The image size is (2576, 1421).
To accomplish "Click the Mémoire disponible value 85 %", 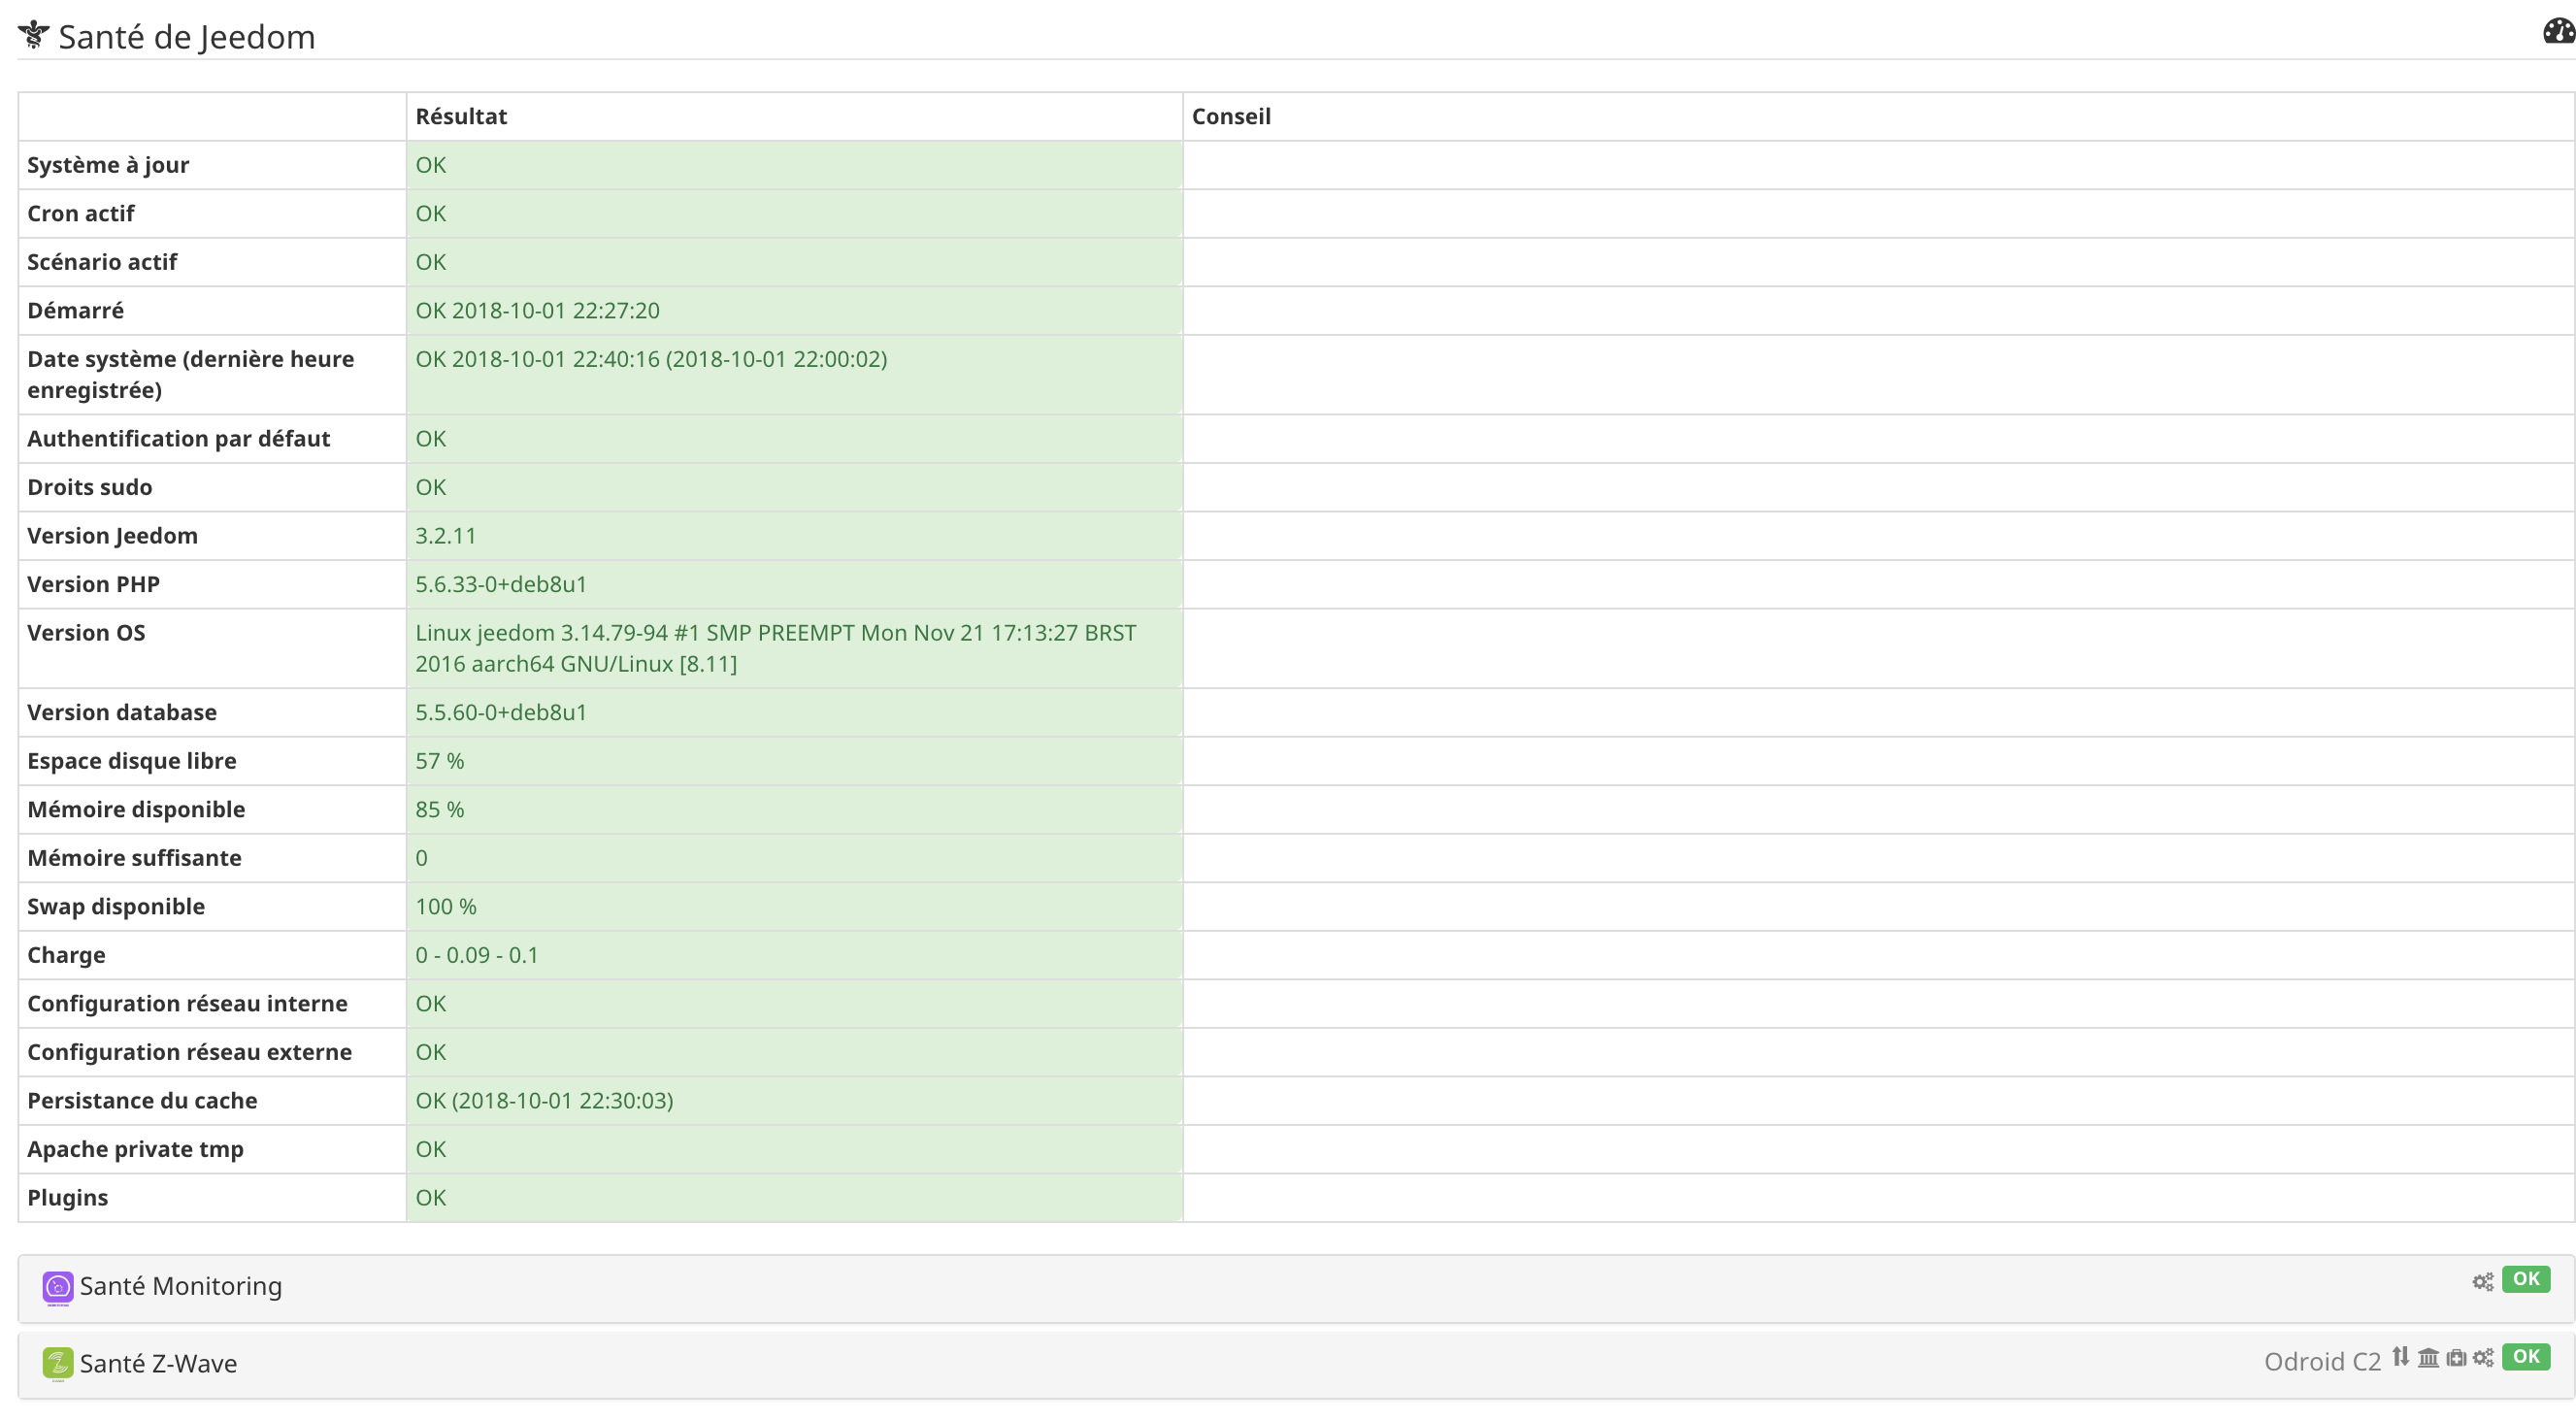I will [440, 809].
